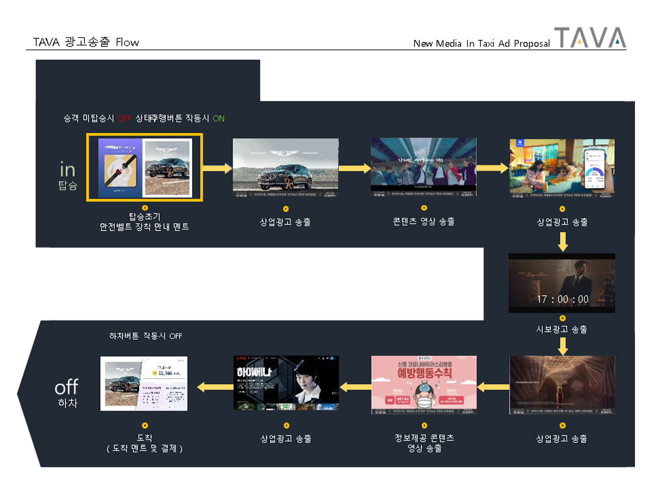Select the 하이에나 drama ad thumbnail

286,383
